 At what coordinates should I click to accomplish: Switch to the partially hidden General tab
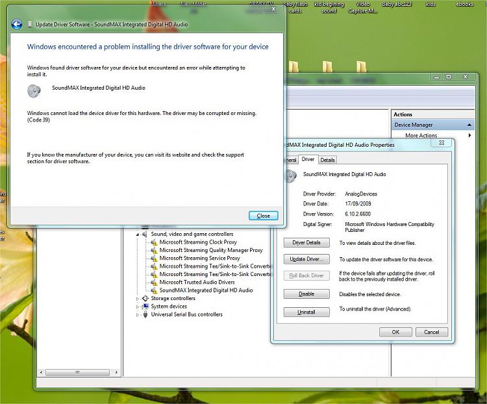291,160
